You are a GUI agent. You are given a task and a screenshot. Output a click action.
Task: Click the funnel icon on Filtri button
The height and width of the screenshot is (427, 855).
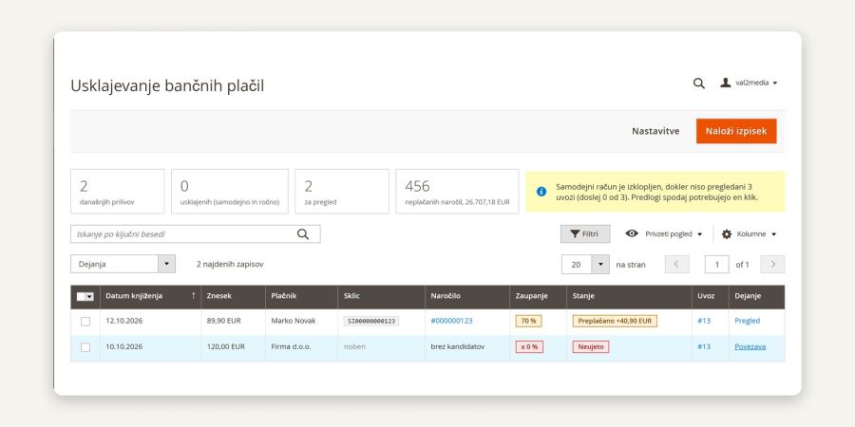point(575,234)
